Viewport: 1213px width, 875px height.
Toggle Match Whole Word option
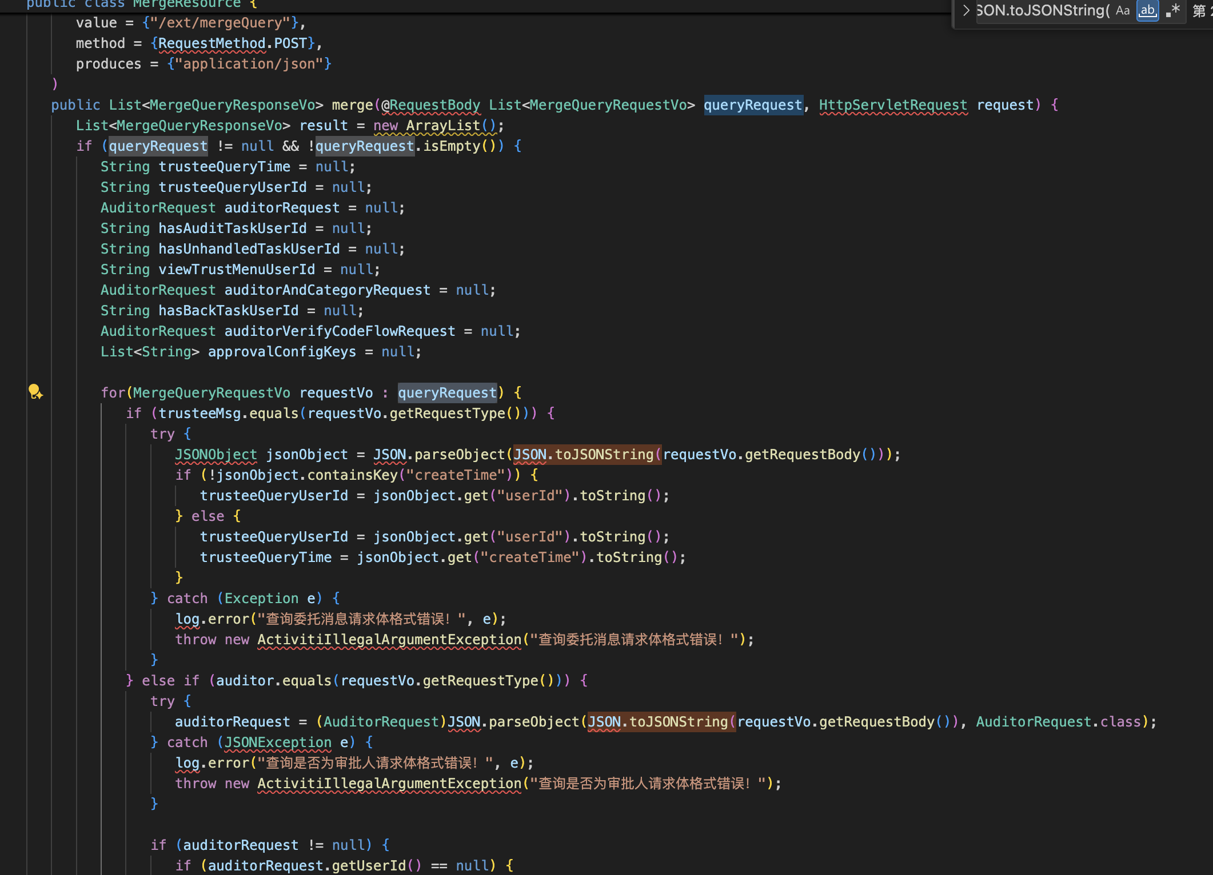(x=1147, y=10)
